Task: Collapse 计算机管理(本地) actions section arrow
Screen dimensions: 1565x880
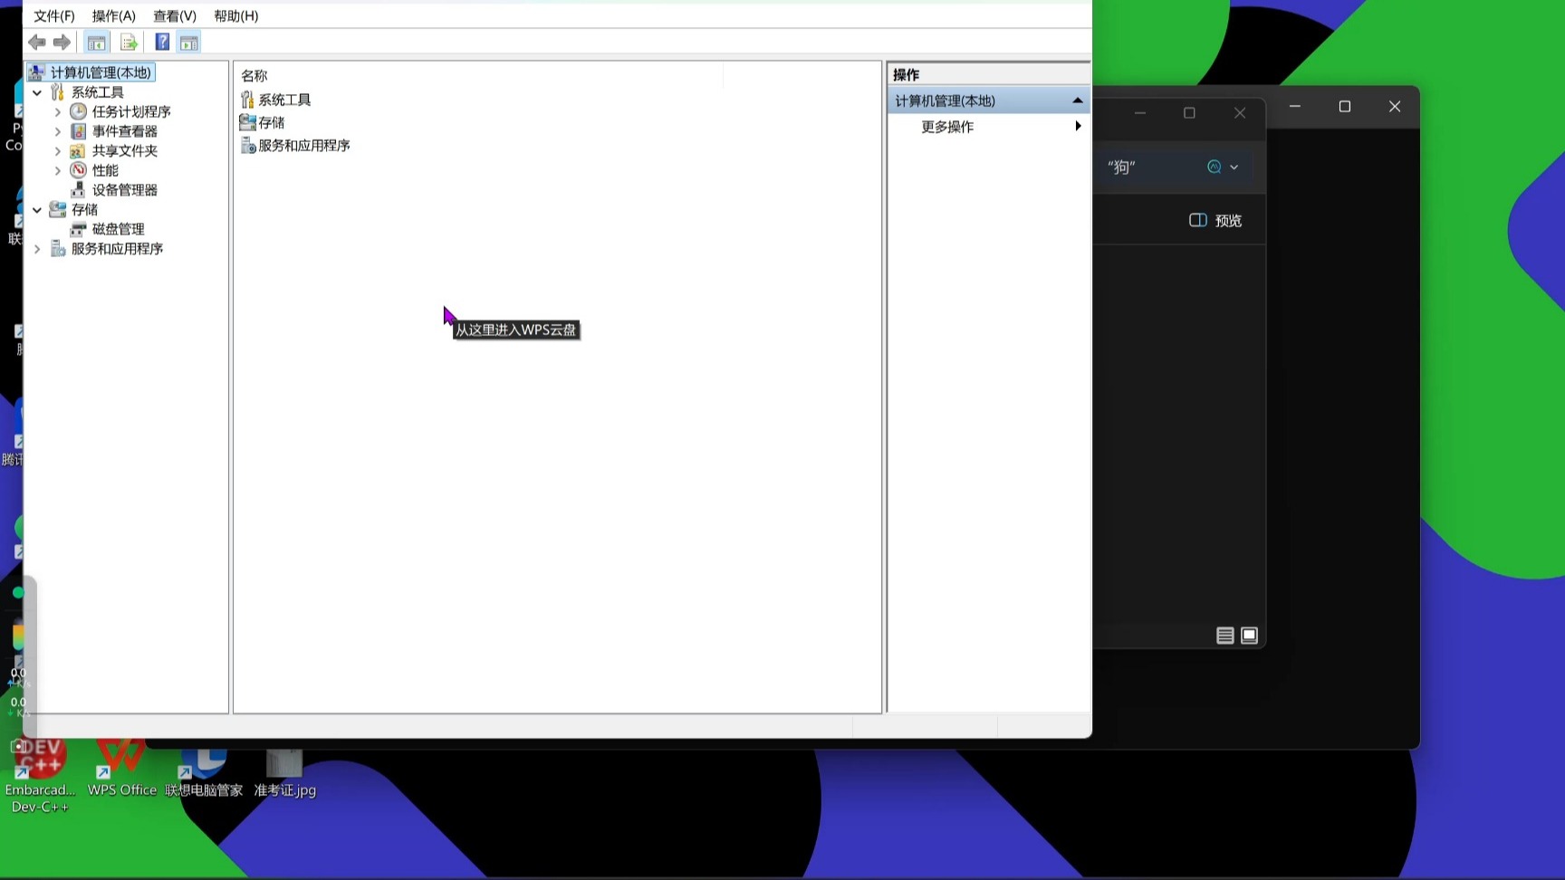Action: pos(1077,100)
